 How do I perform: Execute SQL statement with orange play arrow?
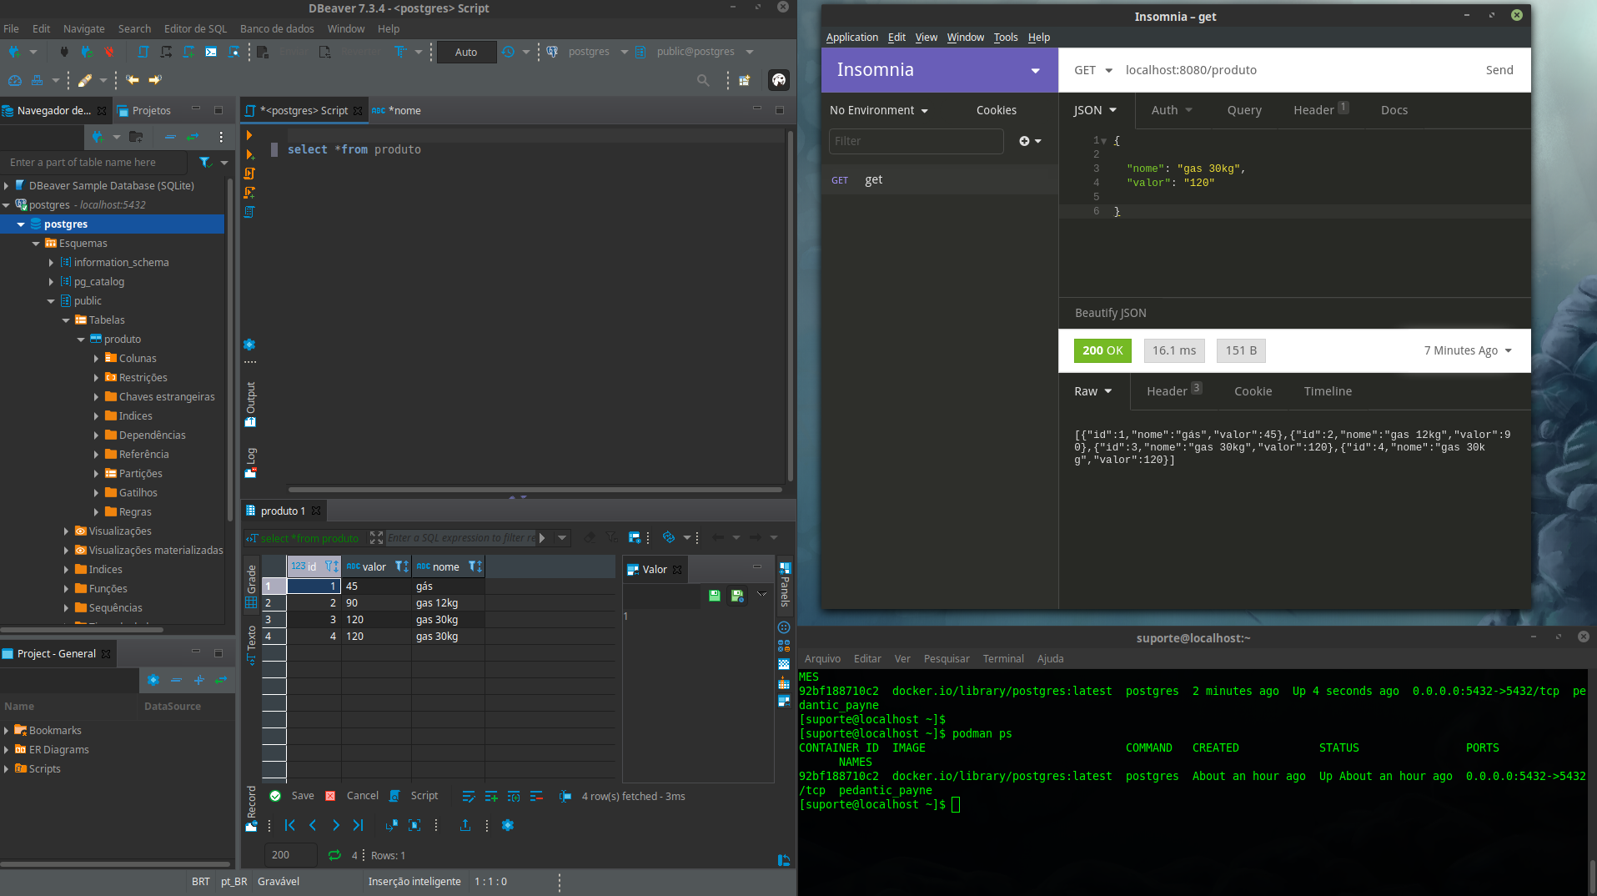coord(249,135)
